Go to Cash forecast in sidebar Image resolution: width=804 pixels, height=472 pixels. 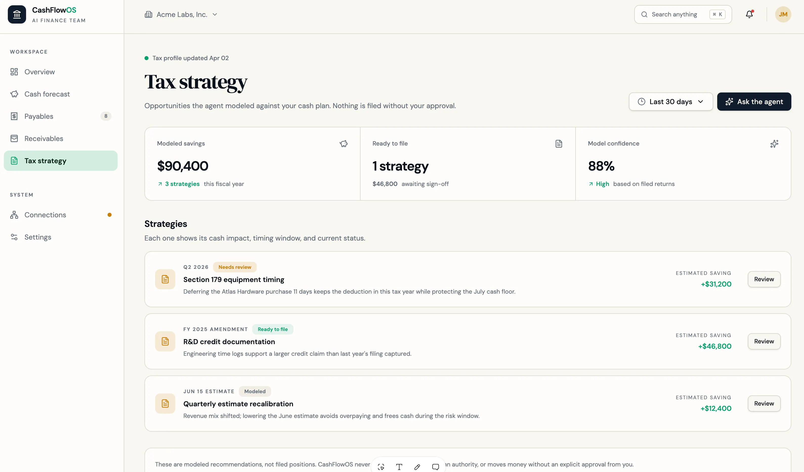(x=61, y=94)
